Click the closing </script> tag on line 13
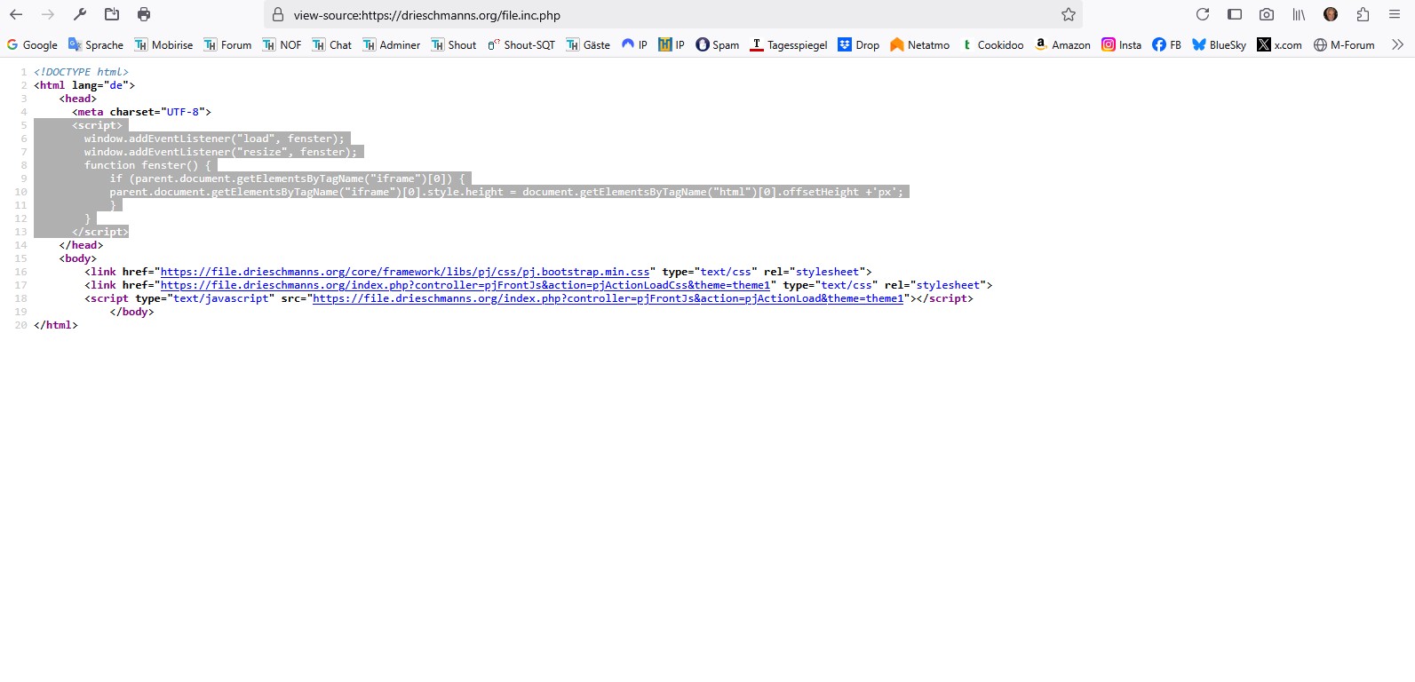 pyautogui.click(x=100, y=232)
